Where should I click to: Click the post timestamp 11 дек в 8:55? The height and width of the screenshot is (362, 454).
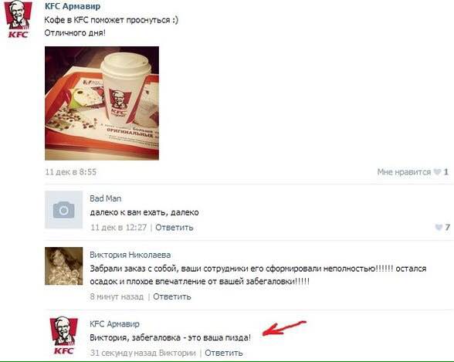[x=71, y=172]
